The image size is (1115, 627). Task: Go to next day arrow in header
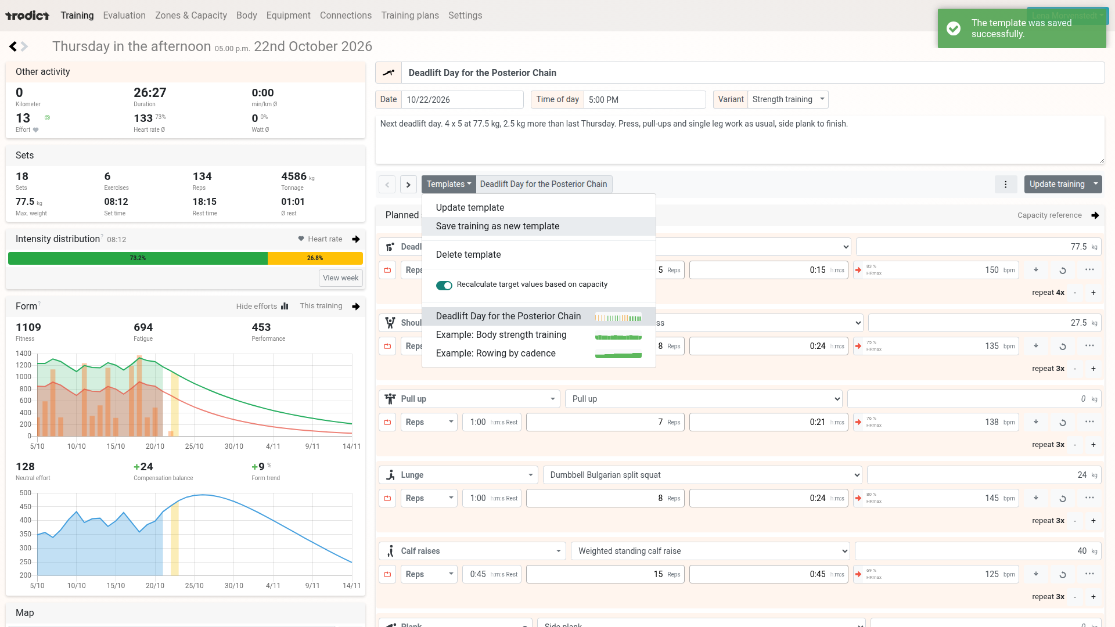click(x=24, y=46)
